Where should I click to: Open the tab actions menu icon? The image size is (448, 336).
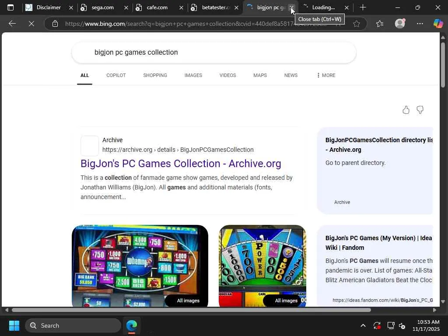tap(10, 7)
